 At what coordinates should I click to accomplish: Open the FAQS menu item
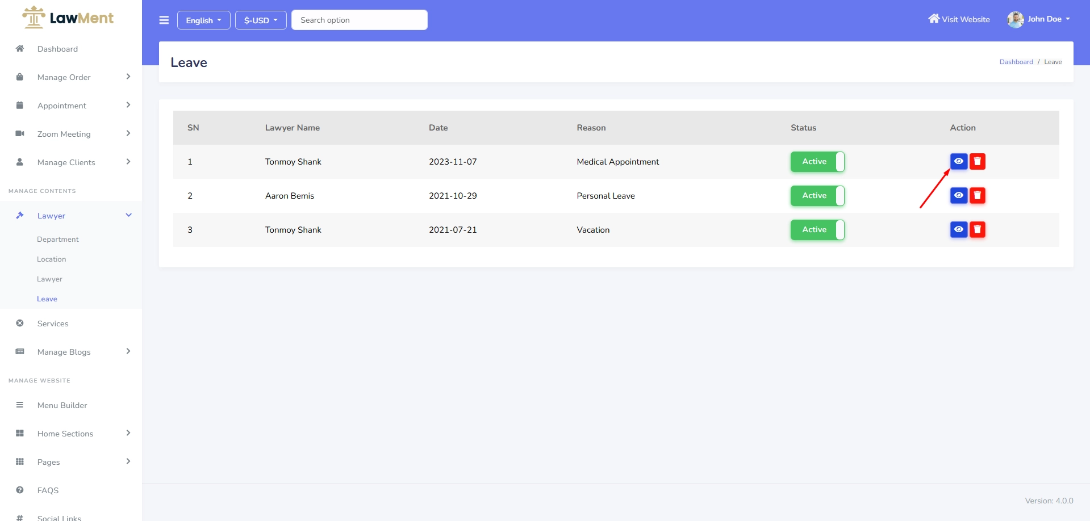48,490
